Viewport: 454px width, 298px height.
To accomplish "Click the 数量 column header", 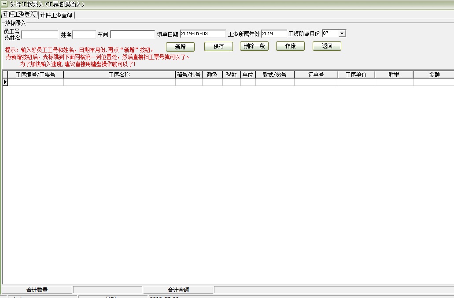I will [x=394, y=74].
